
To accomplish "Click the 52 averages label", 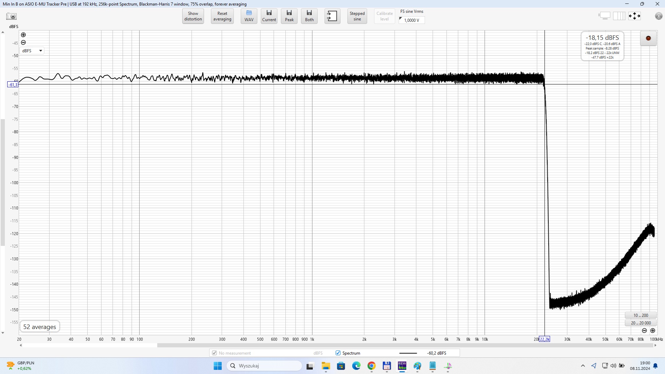I will coord(39,327).
